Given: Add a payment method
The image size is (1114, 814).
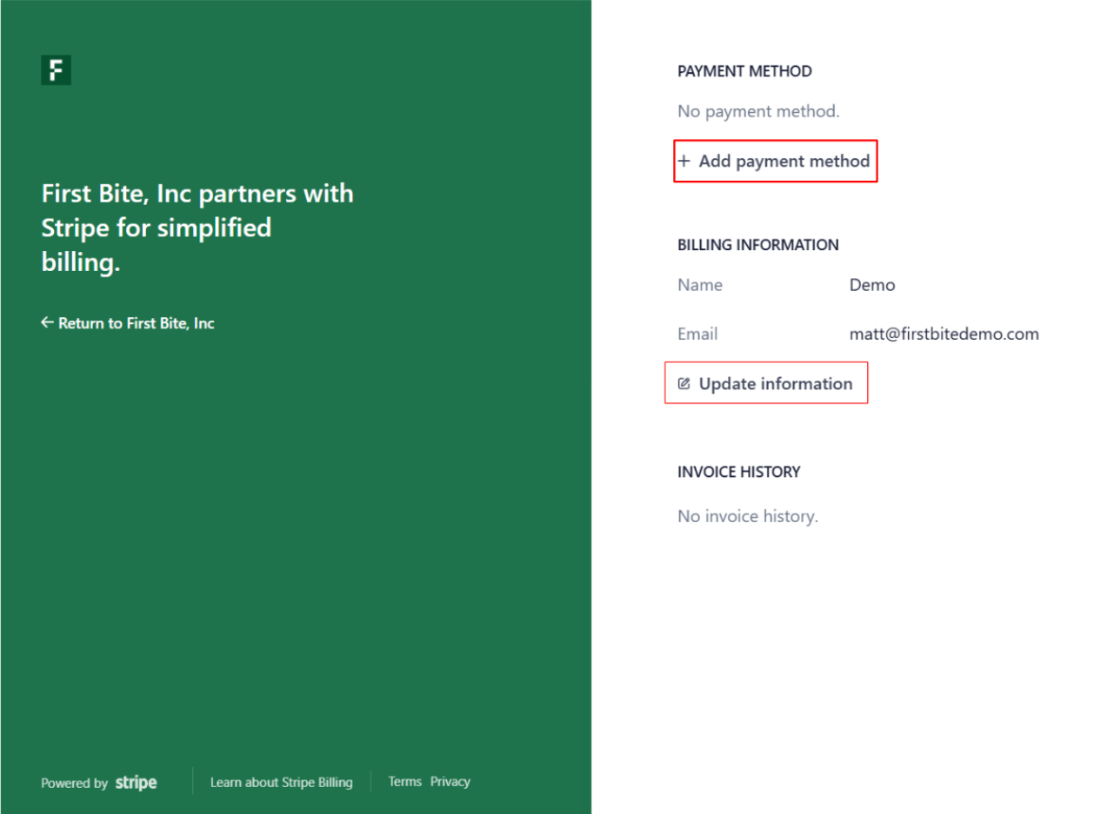Looking at the screenshot, I should coord(775,161).
